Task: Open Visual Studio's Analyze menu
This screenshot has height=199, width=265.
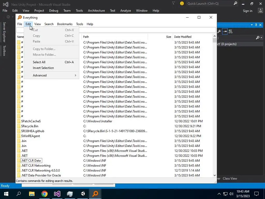Action: pyautogui.click(x=126, y=10)
